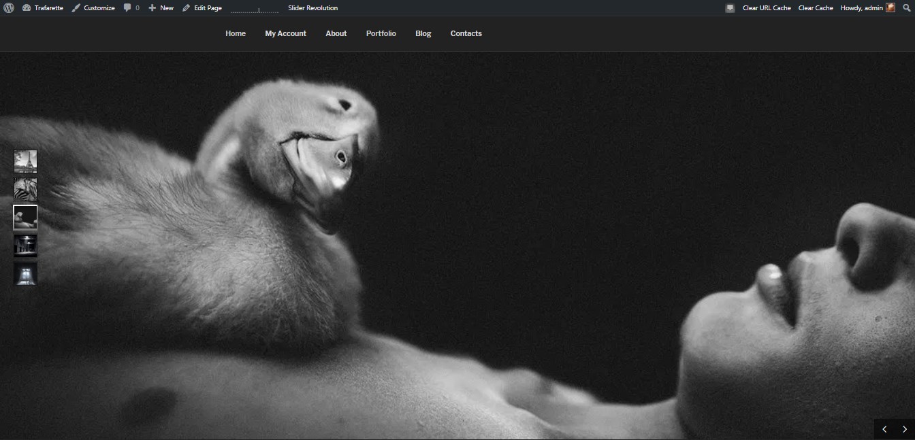Open the WordPress logo menu
This screenshot has width=915, height=440.
8,8
